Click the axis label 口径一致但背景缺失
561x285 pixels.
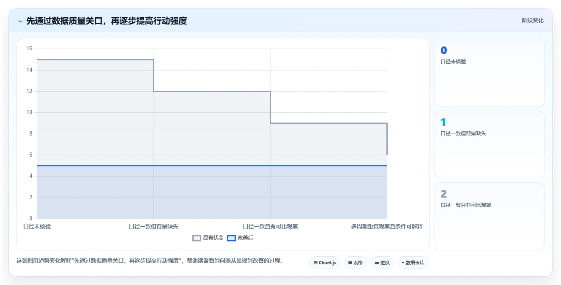[153, 226]
